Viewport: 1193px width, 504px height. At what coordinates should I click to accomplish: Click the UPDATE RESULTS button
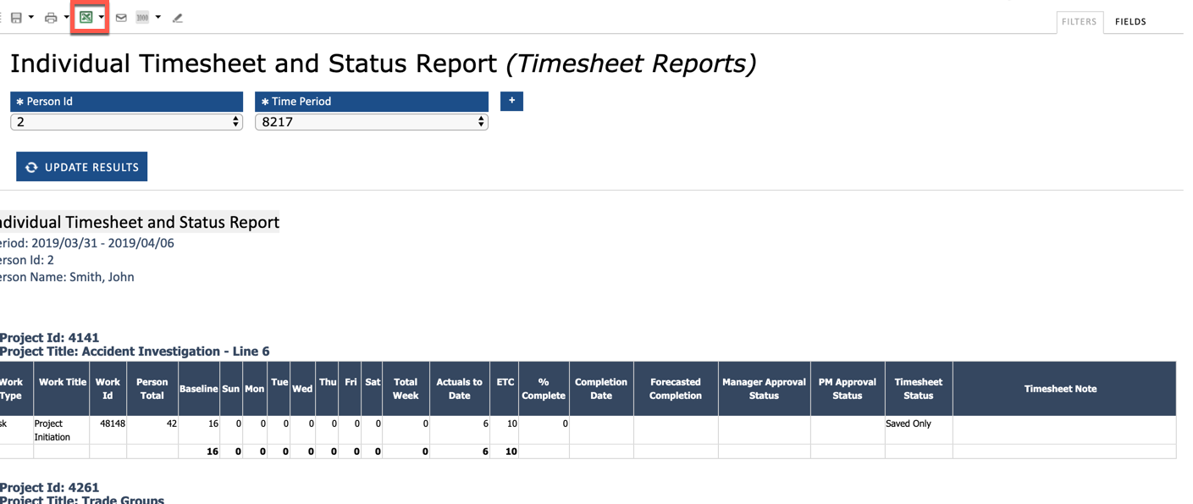click(81, 166)
